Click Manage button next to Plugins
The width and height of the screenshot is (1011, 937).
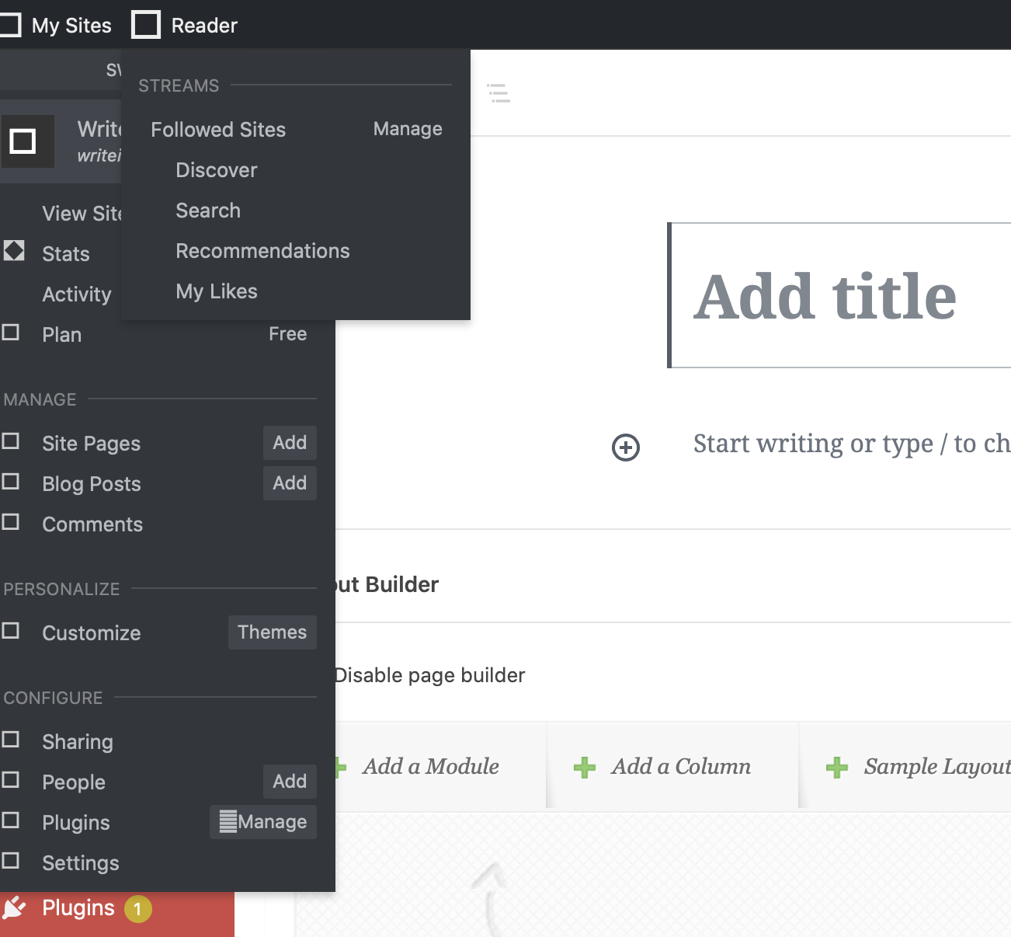[x=263, y=822]
